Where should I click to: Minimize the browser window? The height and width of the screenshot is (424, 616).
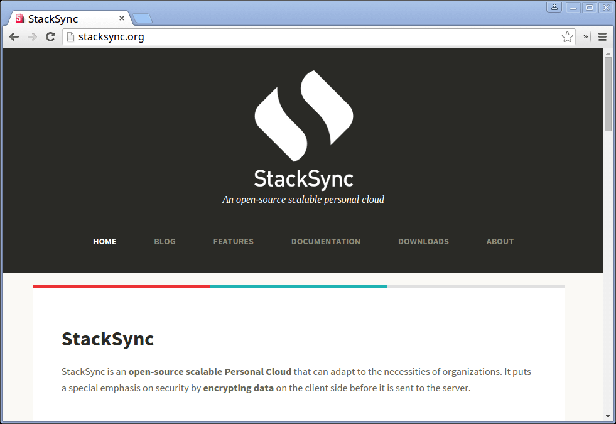573,8
